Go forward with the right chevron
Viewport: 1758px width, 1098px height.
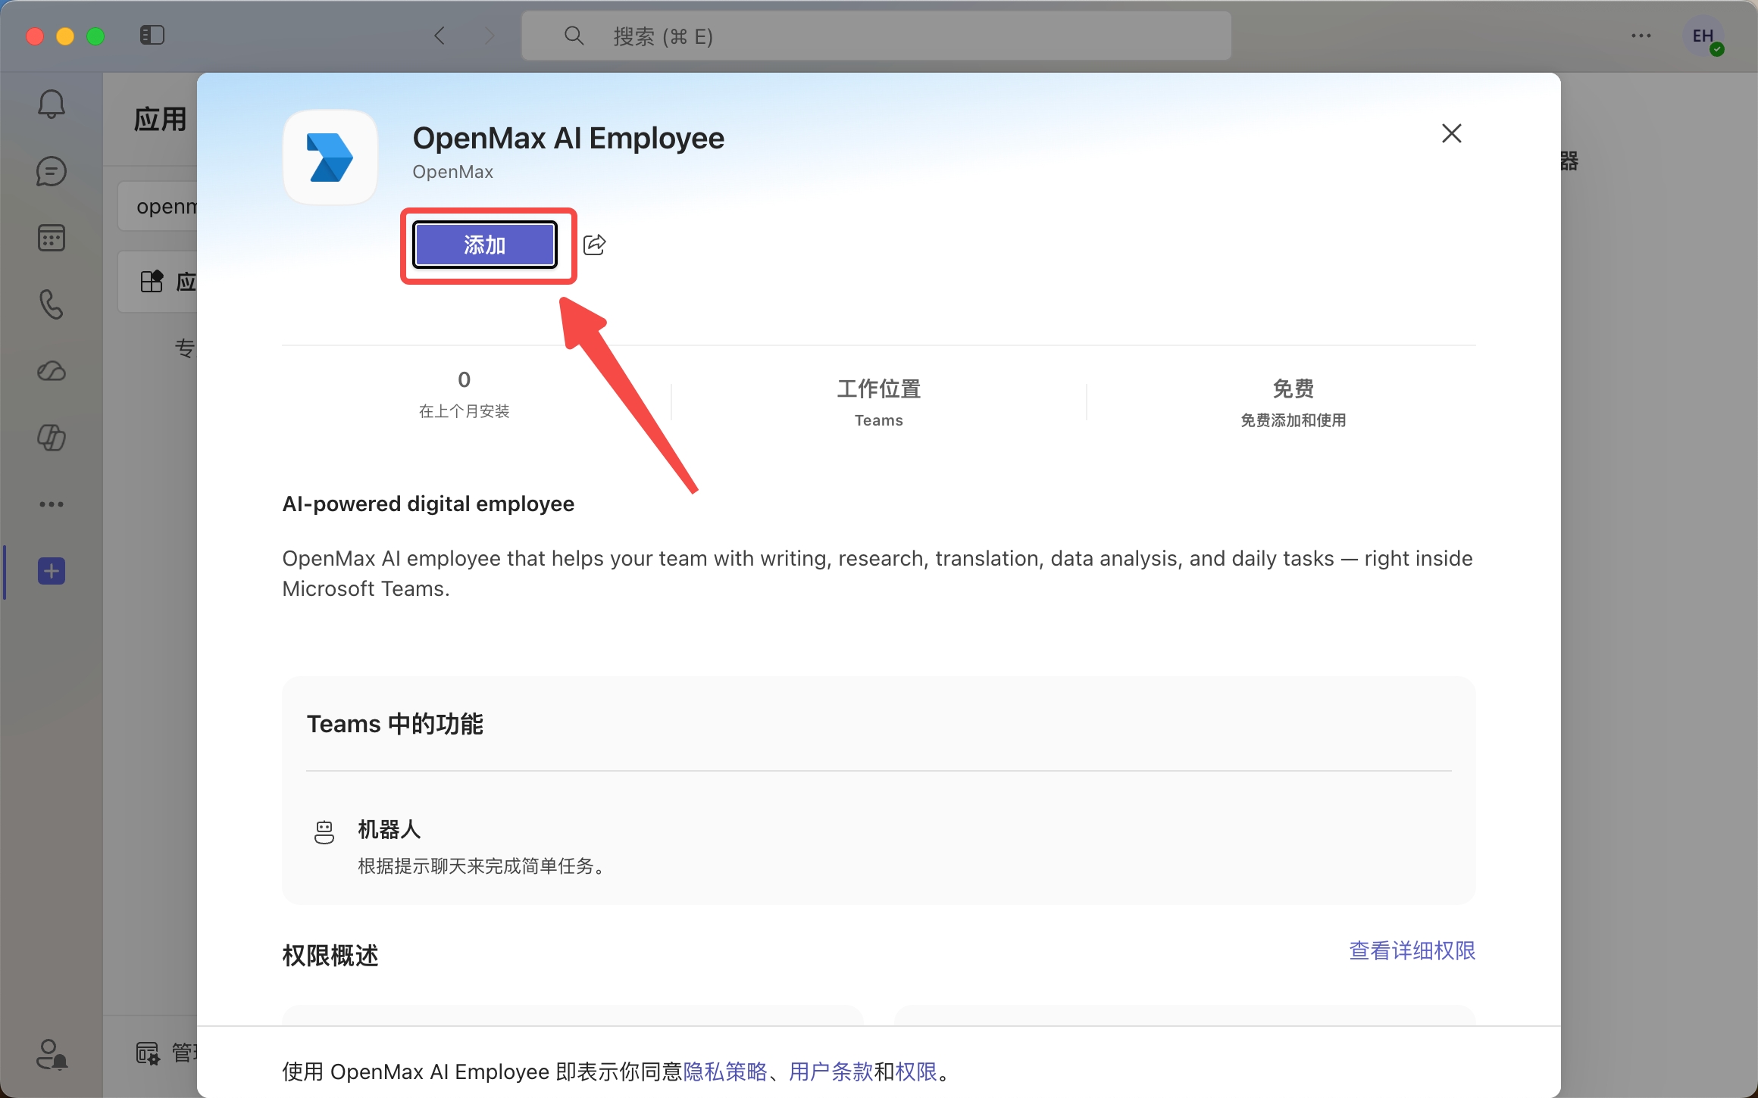490,36
